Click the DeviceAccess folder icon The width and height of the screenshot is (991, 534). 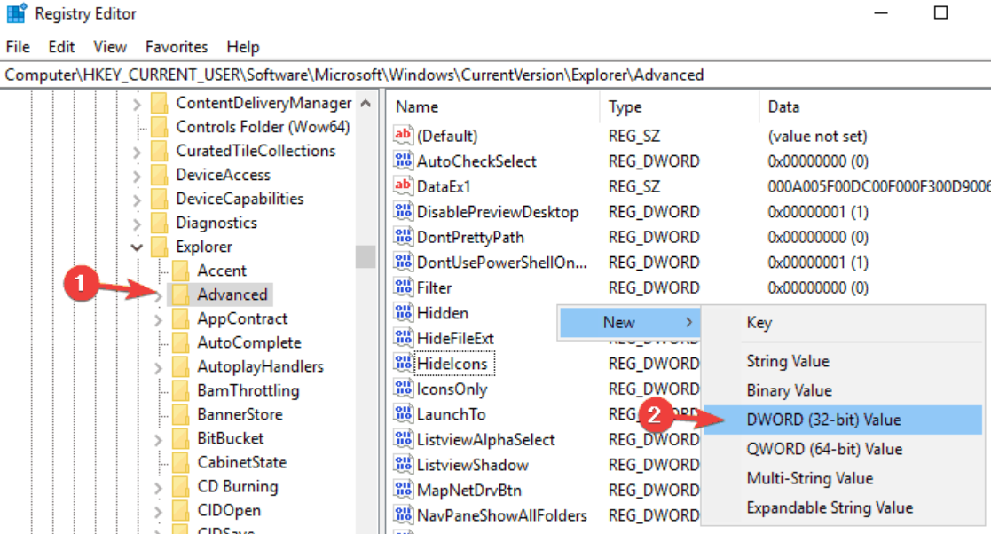[x=160, y=175]
